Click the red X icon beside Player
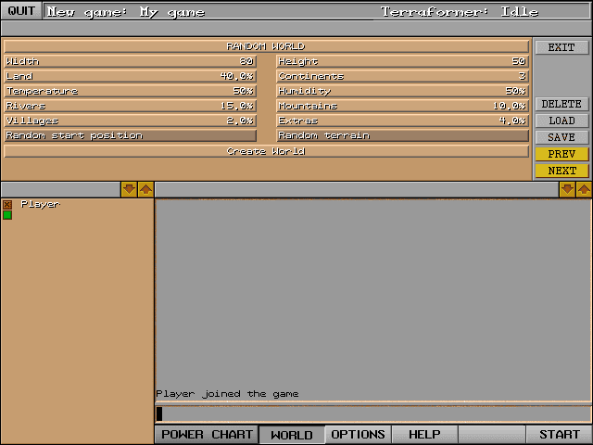The image size is (593, 445). pyautogui.click(x=7, y=204)
